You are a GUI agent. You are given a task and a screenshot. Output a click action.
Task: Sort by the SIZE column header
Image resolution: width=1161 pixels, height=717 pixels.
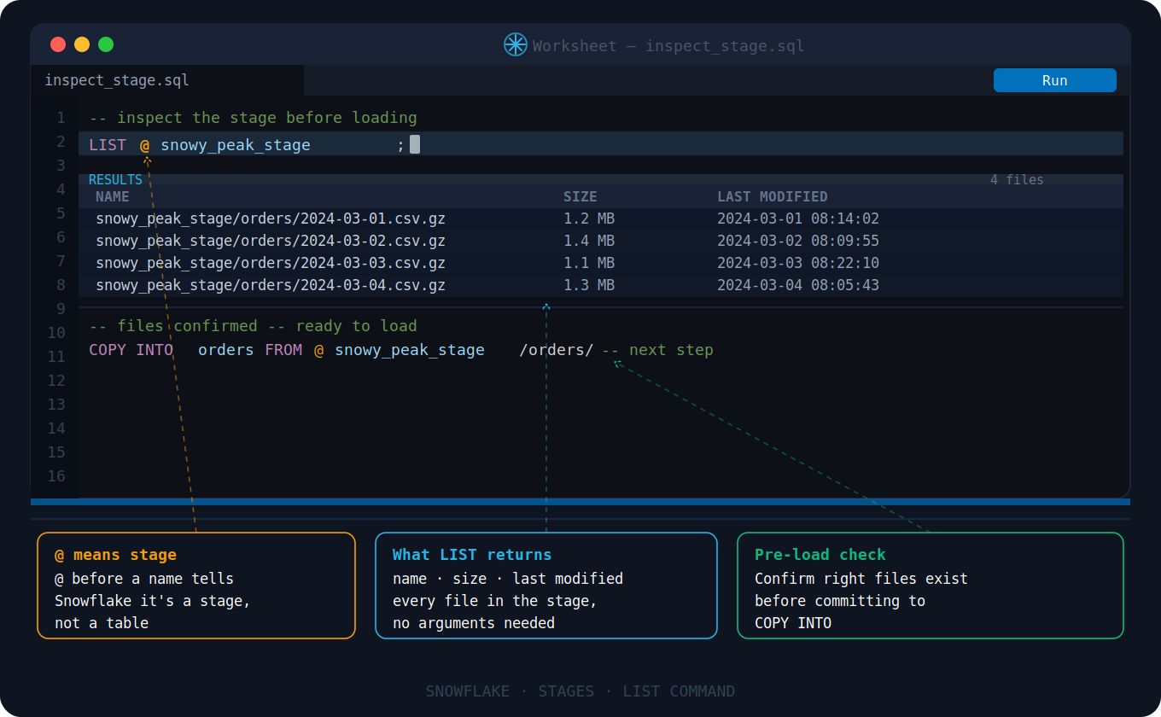coord(580,197)
